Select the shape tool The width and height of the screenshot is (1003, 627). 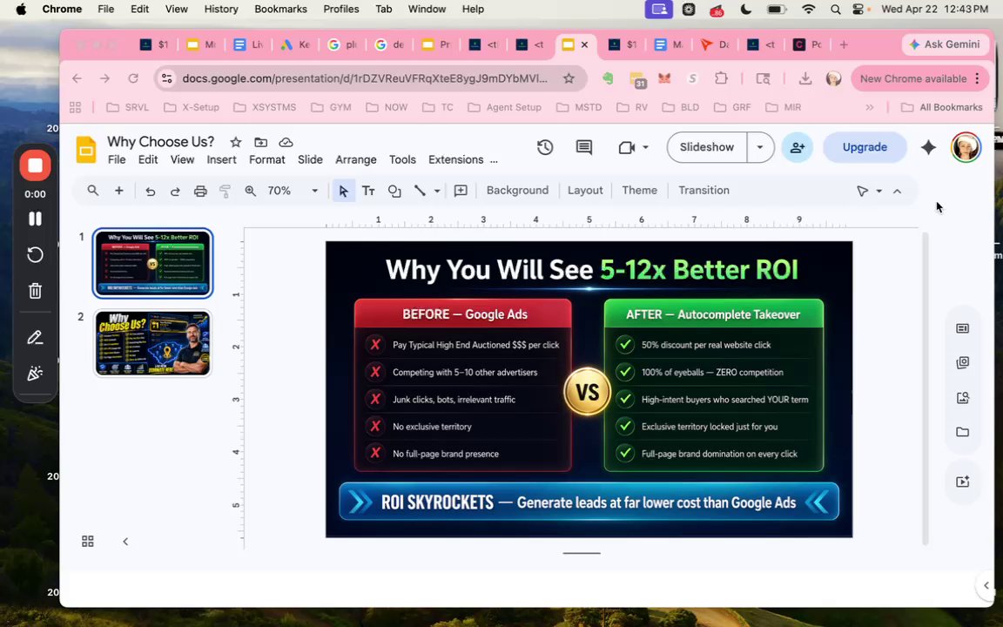[394, 191]
